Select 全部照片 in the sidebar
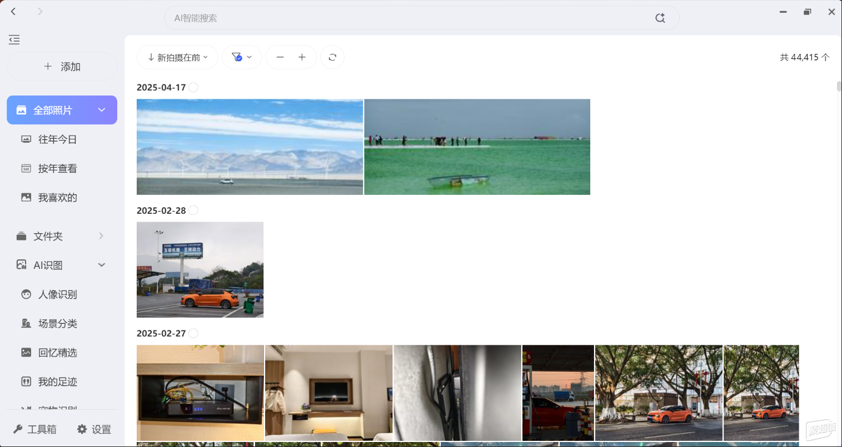Image resolution: width=842 pixels, height=447 pixels. click(x=62, y=110)
